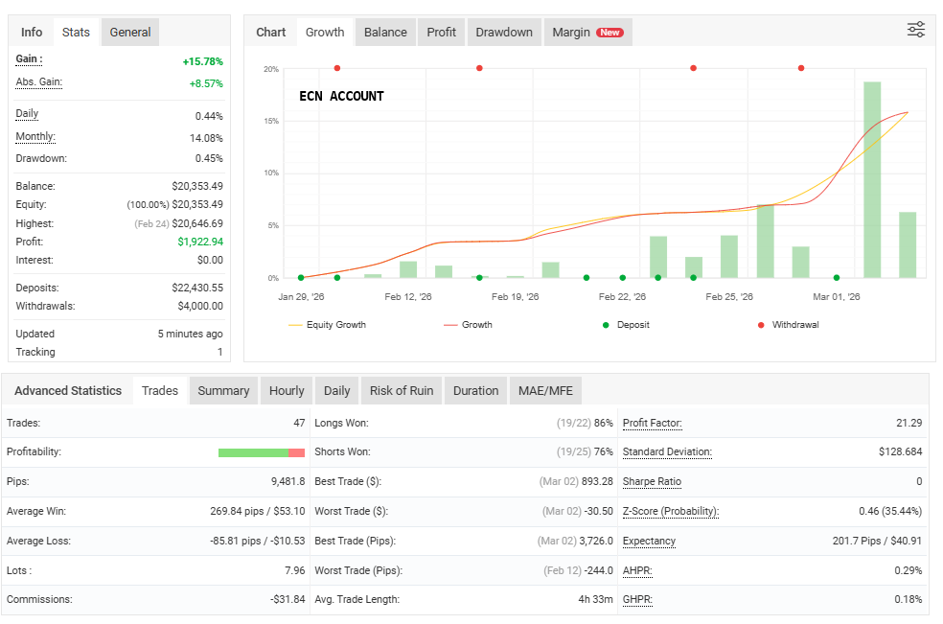
Task: Open the chart settings sliders icon
Action: coord(915,30)
